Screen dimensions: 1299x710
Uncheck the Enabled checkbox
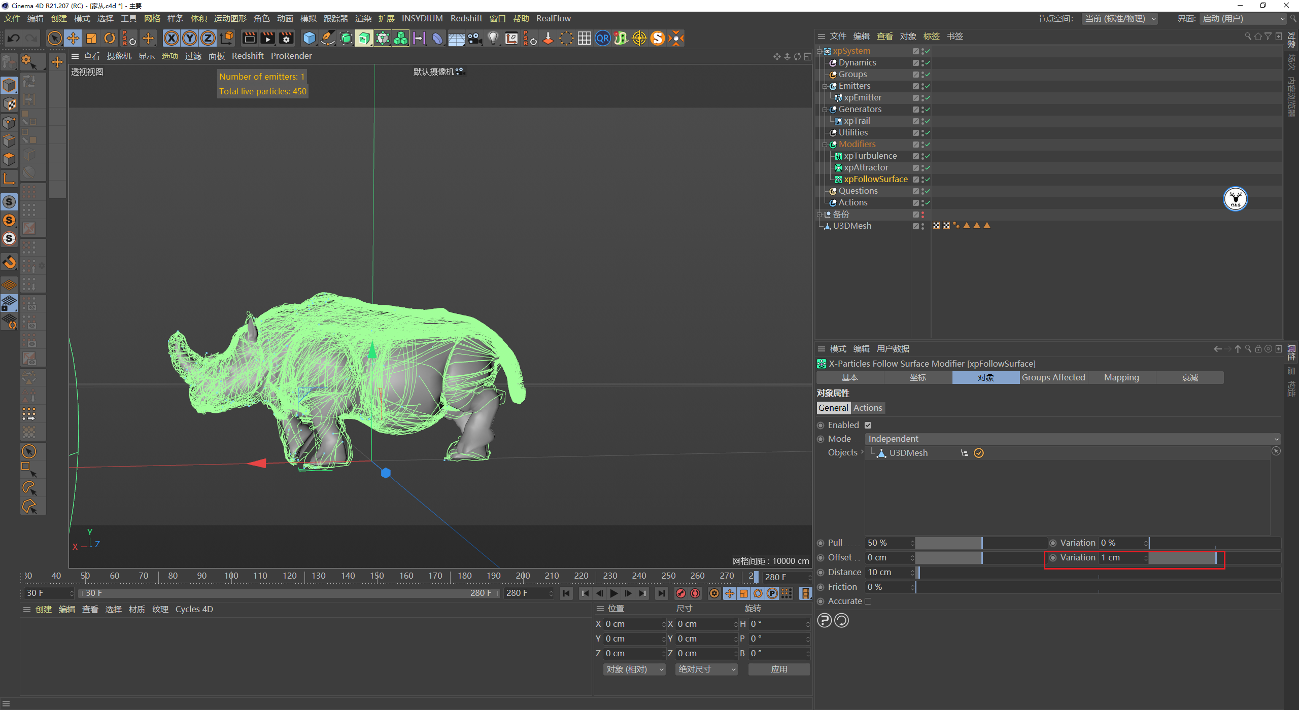coord(868,425)
